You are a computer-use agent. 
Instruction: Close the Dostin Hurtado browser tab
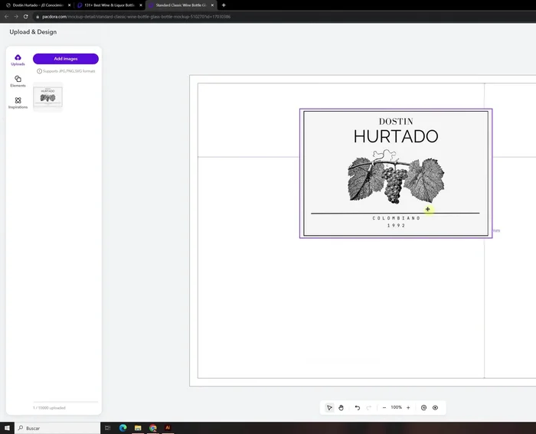[x=69, y=5]
